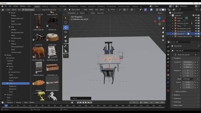Toggle visibility eye of Camera object
The image size is (201, 113).
tap(196, 18)
